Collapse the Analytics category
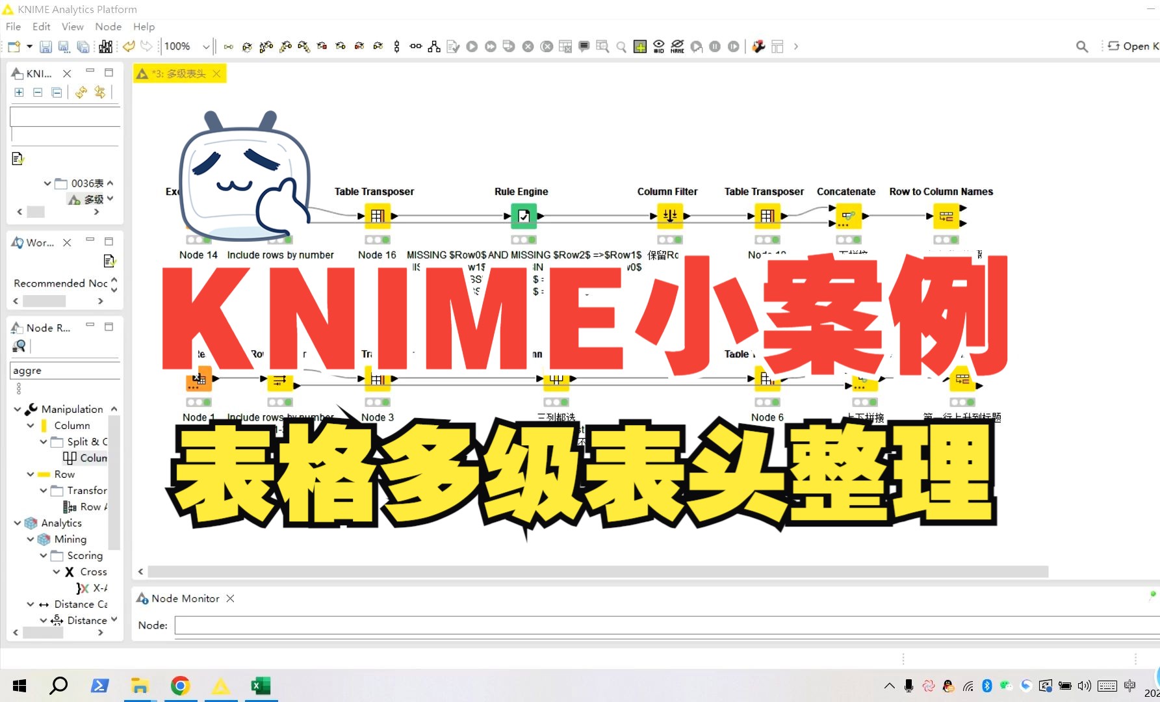Viewport: 1160px width, 702px height. [18, 523]
